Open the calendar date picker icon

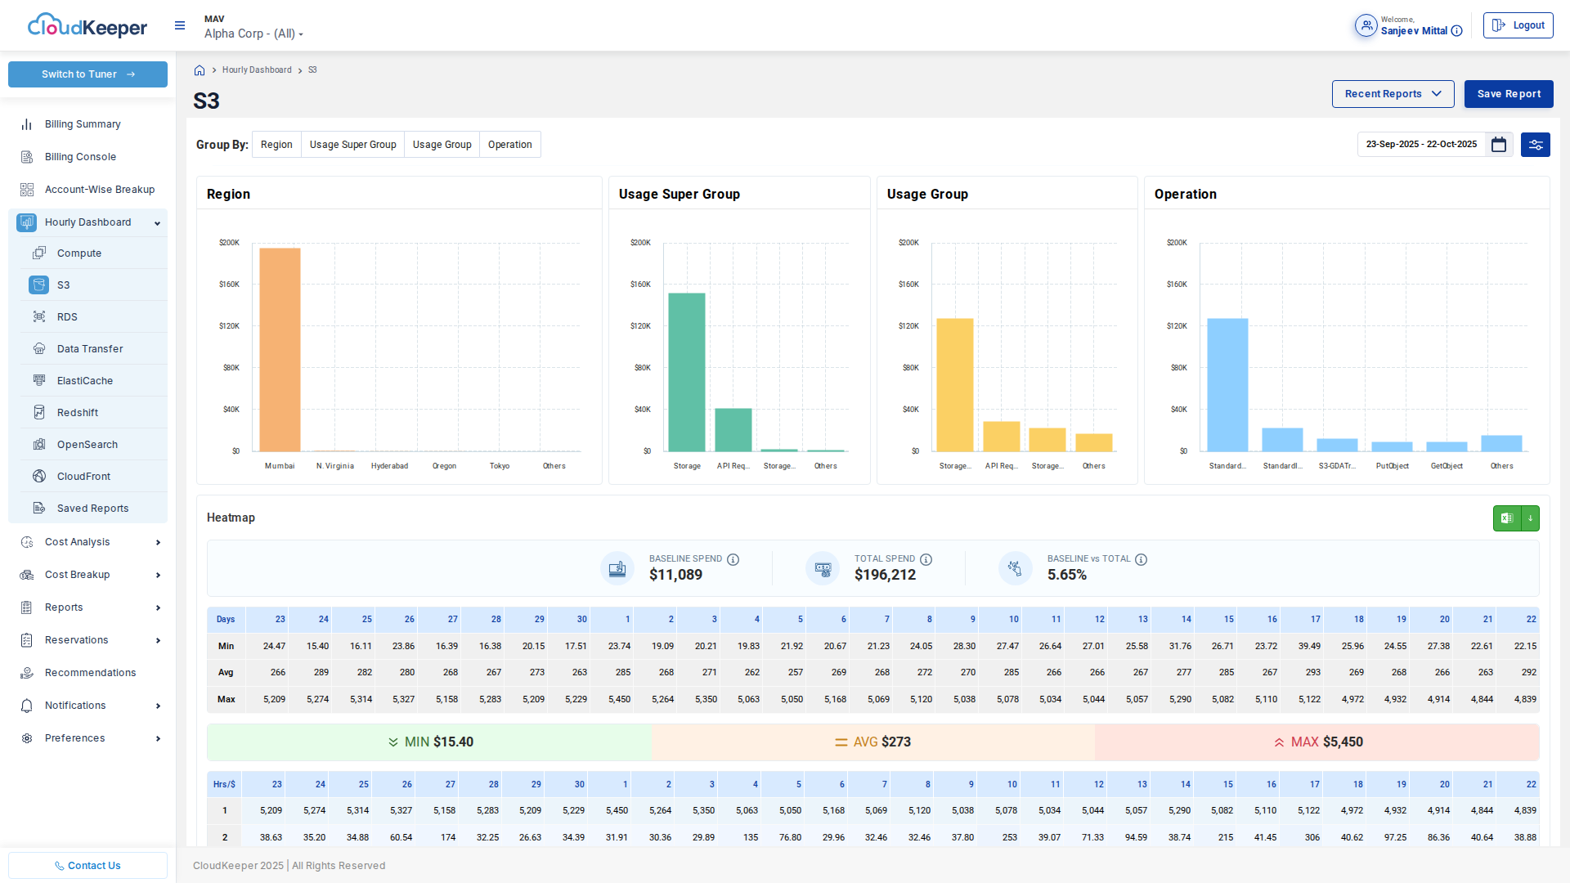tap(1499, 145)
